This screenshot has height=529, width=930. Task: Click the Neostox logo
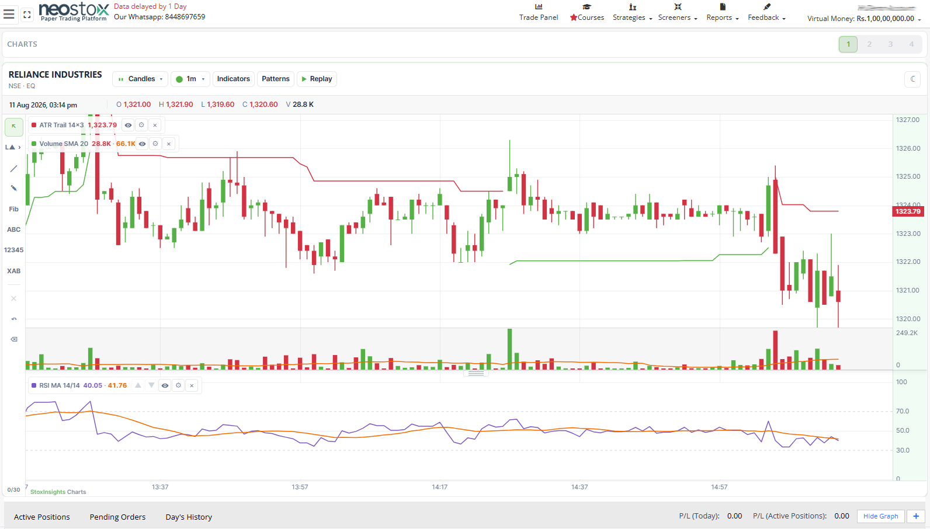74,11
